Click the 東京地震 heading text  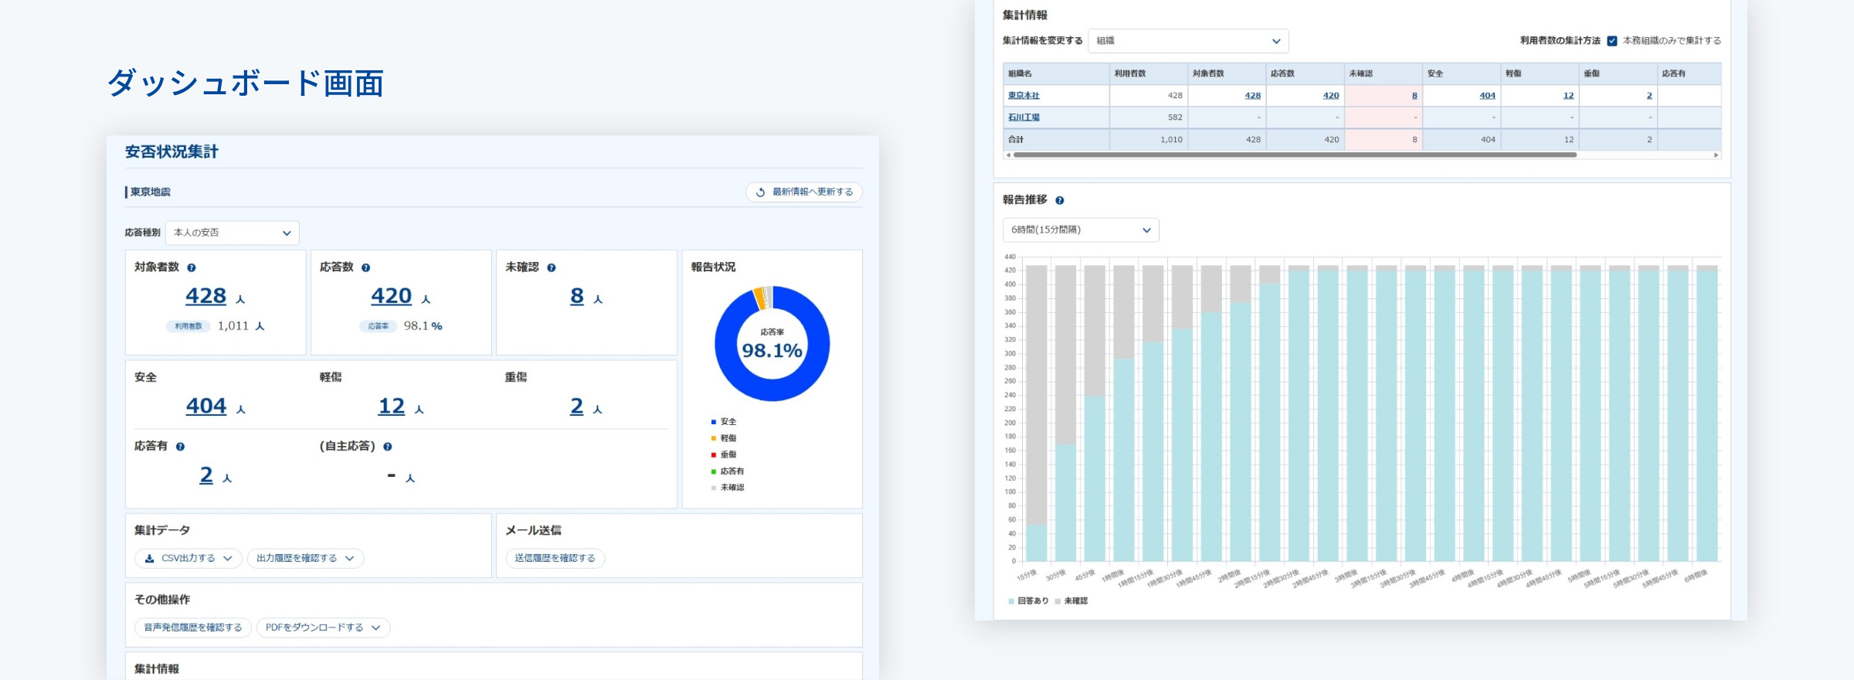151,192
